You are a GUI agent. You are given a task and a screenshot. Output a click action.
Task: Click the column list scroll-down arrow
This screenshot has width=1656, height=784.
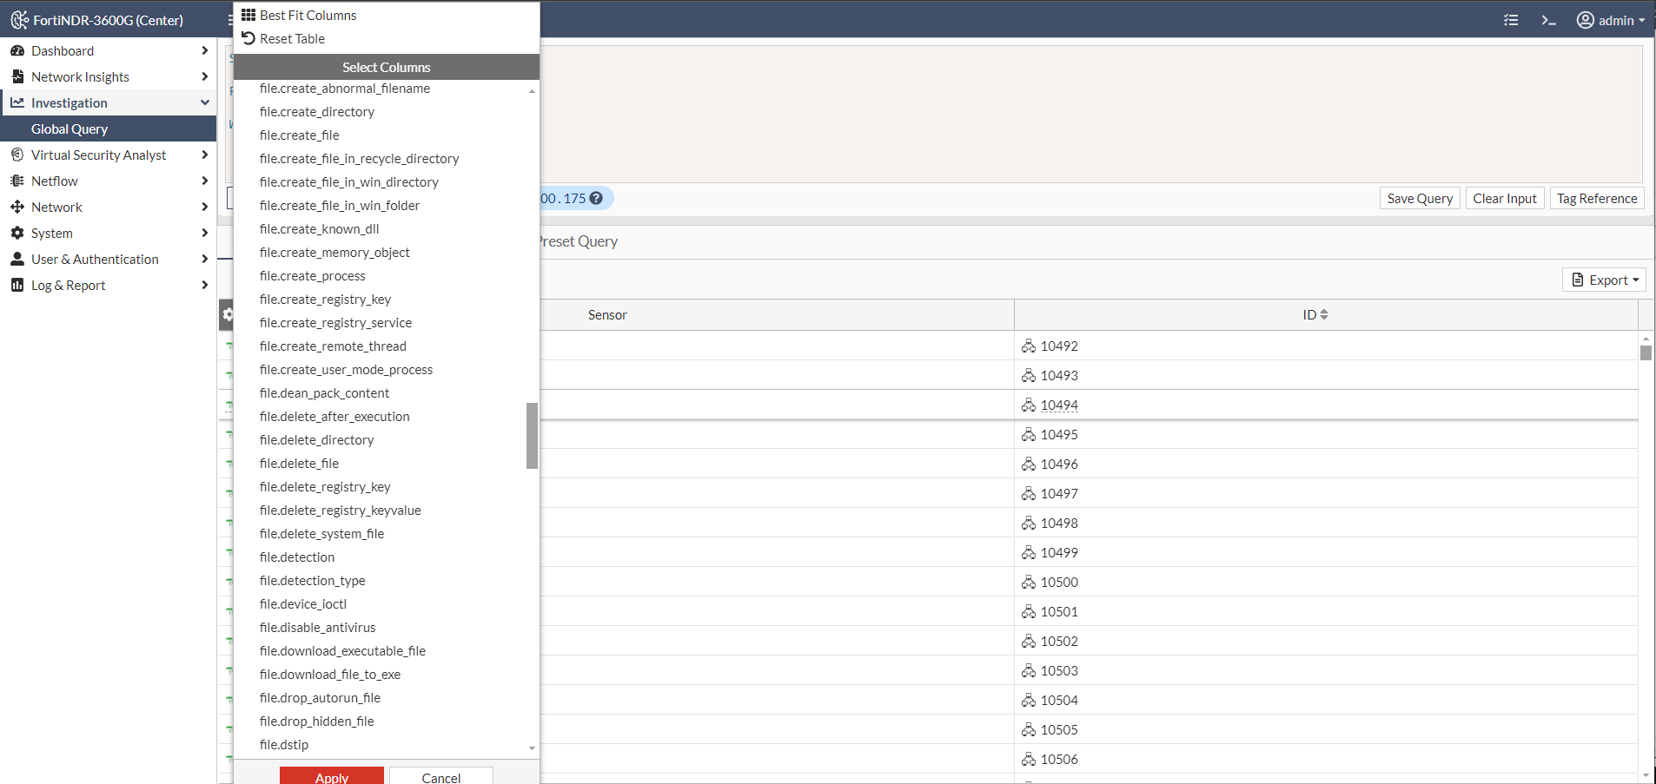point(532,748)
